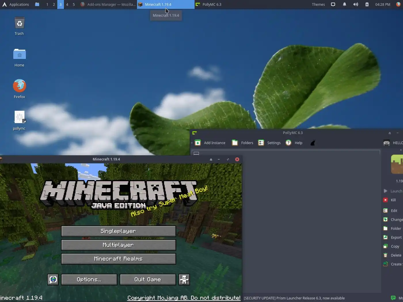This screenshot has height=302, width=403.
Task: Select the Firefox desktop icon
Action: [19, 89]
